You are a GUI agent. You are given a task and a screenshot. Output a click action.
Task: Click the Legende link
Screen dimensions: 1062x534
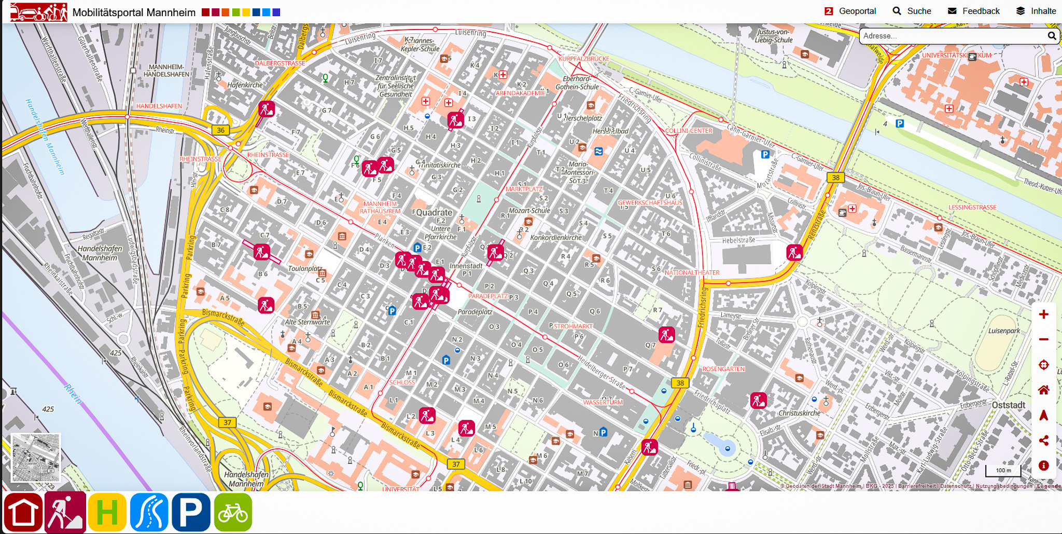(x=1049, y=486)
